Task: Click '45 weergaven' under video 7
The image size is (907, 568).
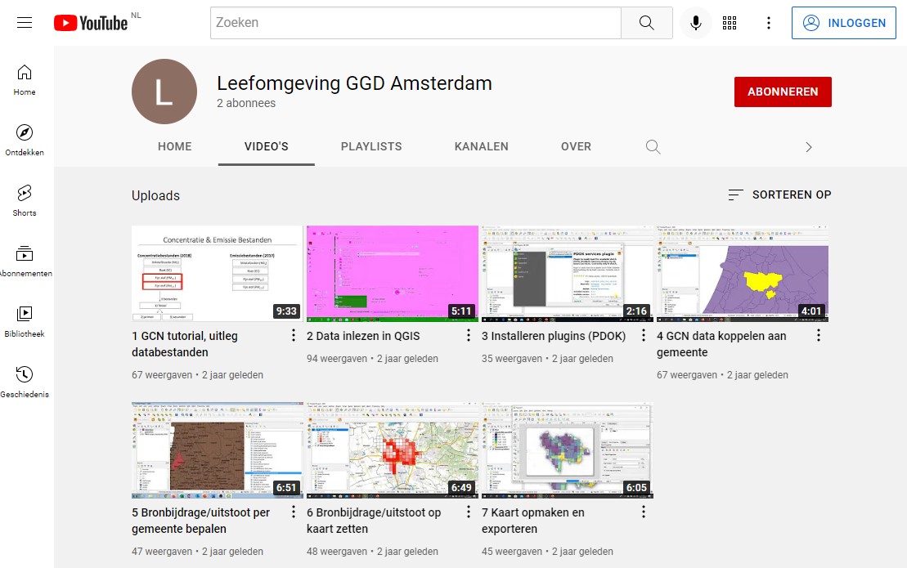Action: 512,551
